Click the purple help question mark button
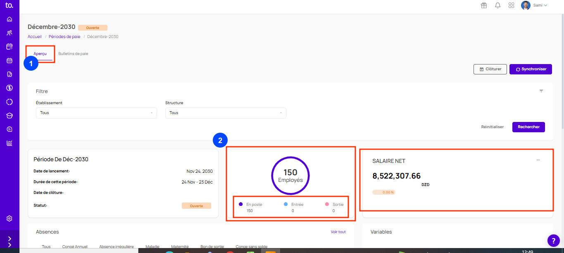The height and width of the screenshot is (253, 564). [553, 240]
